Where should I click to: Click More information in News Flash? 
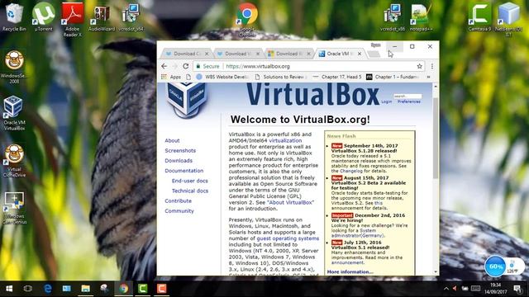350,271
